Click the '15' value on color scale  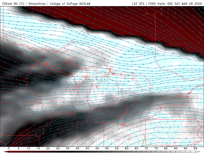click(x=38, y=148)
